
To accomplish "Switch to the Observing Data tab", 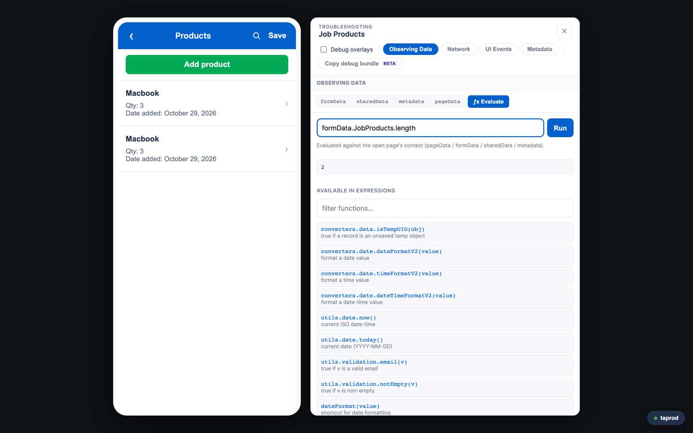I will pyautogui.click(x=411, y=49).
